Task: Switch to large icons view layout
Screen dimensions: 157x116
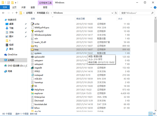Action: 154,114
